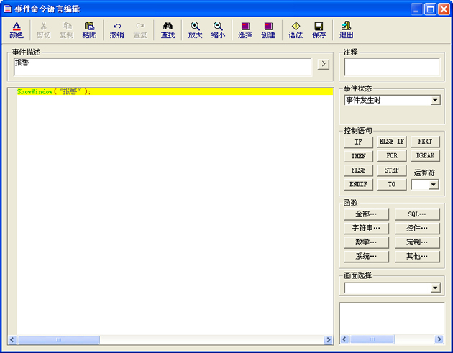Open 定制… custom functions list
453x353 pixels.
click(x=417, y=242)
